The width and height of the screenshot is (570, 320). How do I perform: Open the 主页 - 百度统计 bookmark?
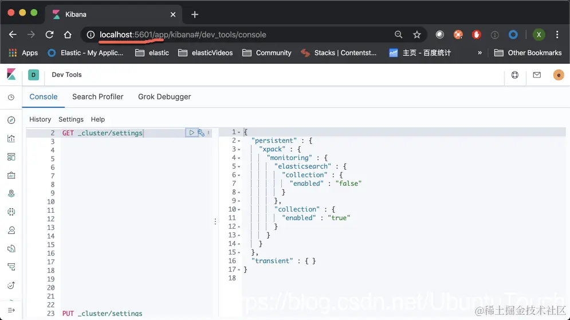(420, 53)
